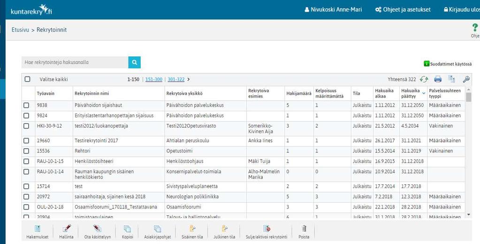The height and width of the screenshot is (244, 480).
Task: Click Somerikko-Kivinen Aija supervisor cell
Action: (261, 129)
